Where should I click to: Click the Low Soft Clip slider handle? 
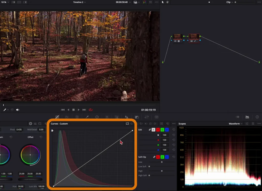pyautogui.click(x=149, y=166)
